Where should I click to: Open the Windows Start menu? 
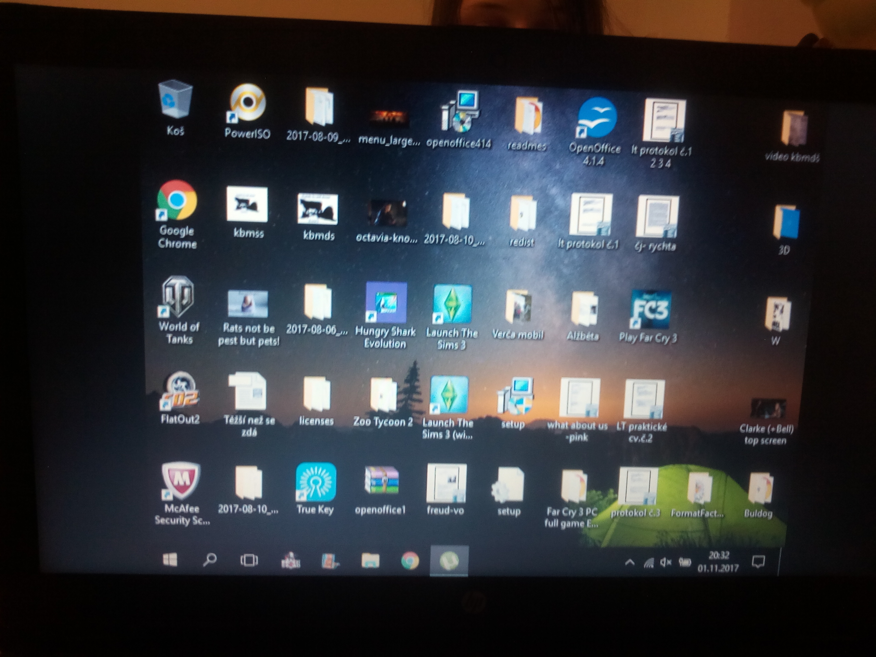click(x=170, y=559)
